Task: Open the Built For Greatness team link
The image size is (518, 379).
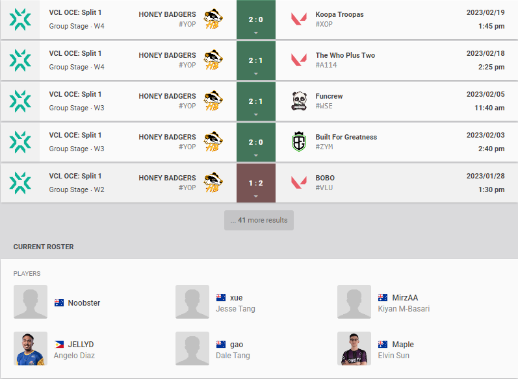Action: pos(346,137)
